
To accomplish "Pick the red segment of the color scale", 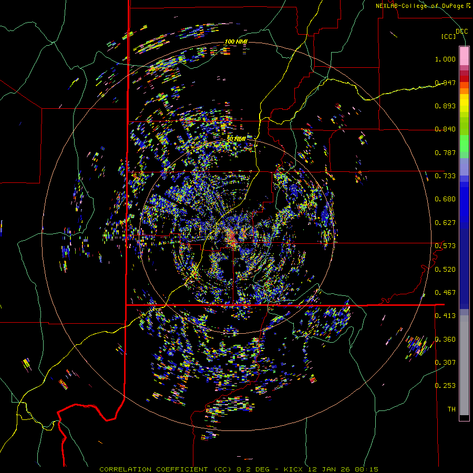I will pyautogui.click(x=464, y=78).
